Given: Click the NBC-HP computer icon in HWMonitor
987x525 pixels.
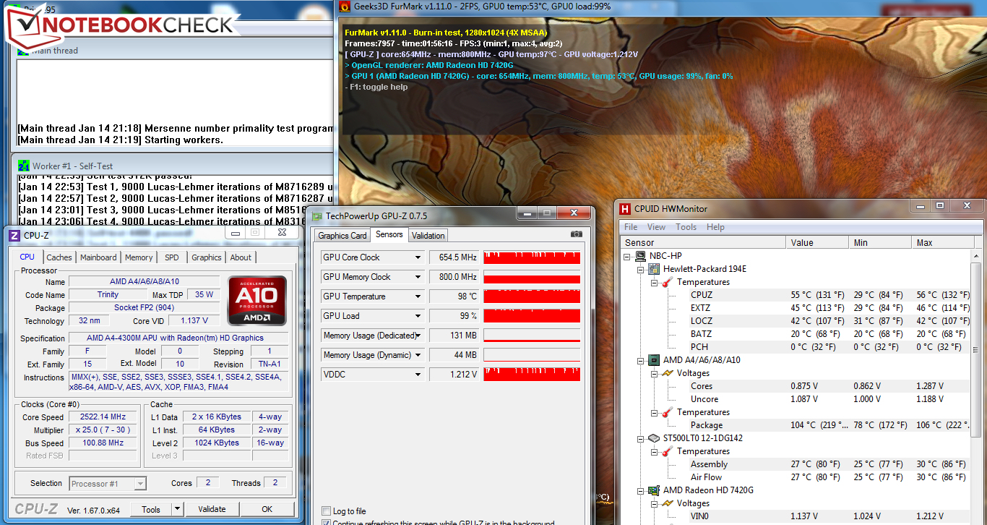Looking at the screenshot, I should [x=640, y=256].
